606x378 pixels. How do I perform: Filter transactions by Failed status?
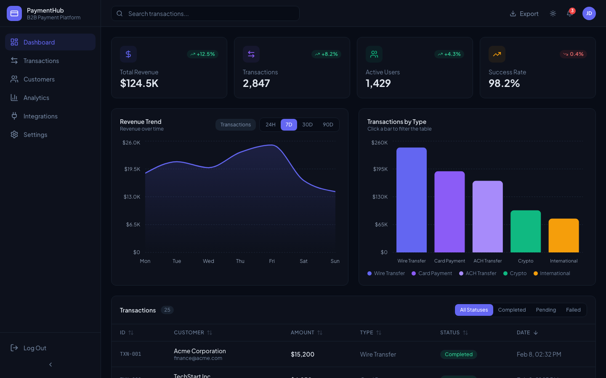tap(573, 310)
